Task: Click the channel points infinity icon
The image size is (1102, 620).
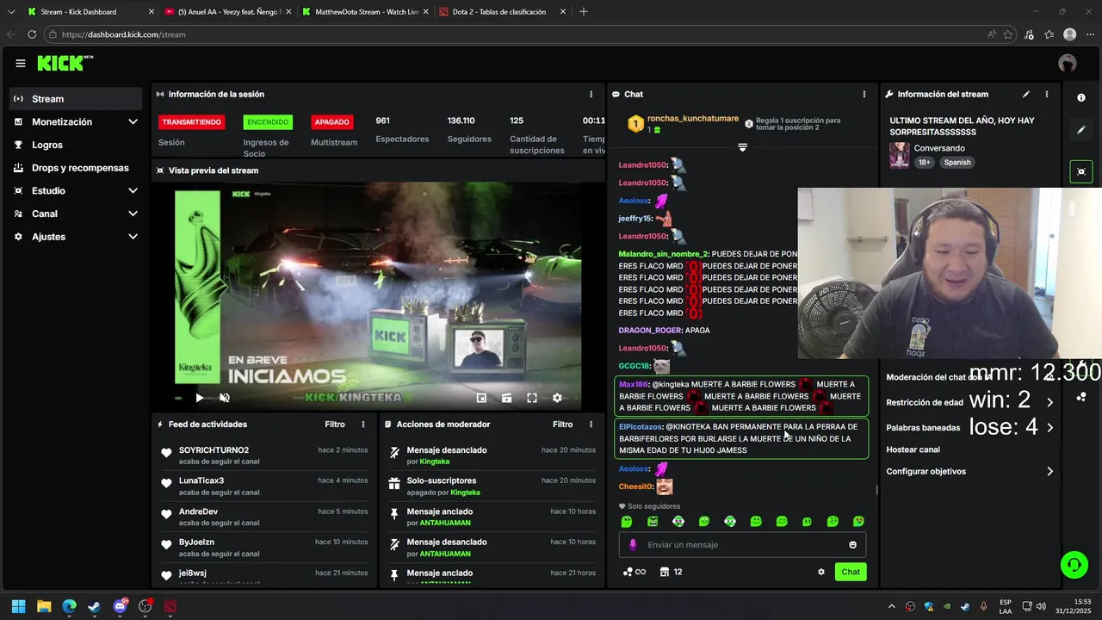Action: [634, 572]
